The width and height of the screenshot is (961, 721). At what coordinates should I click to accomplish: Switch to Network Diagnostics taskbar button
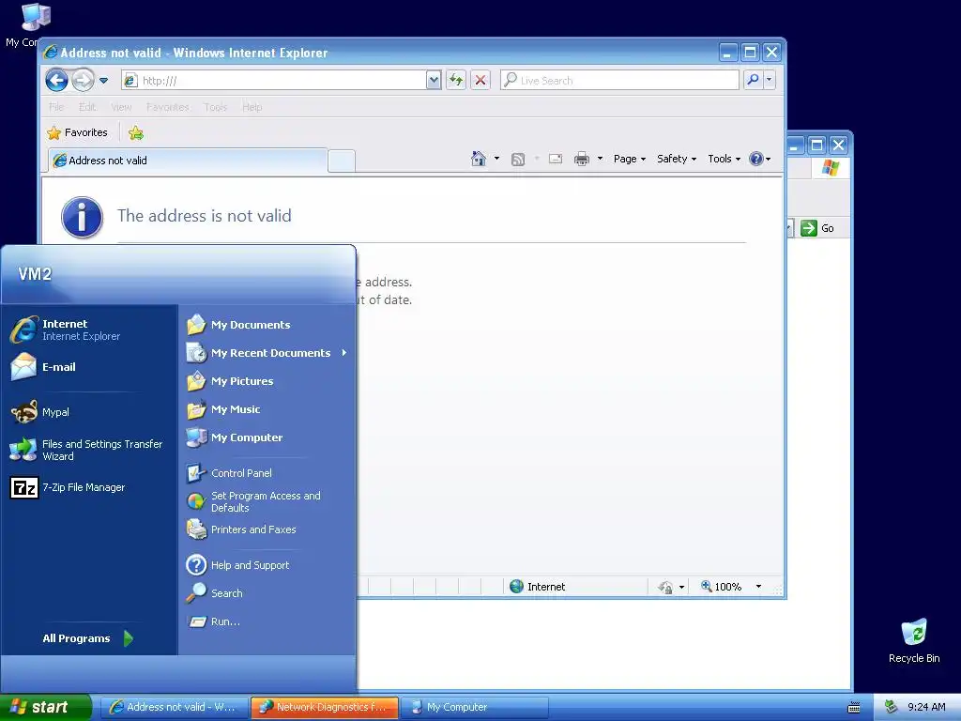coord(324,707)
